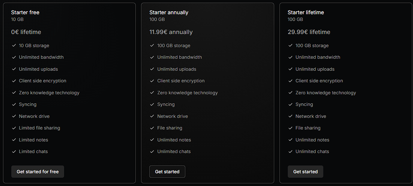Click Unlimited notes checkmark in Starter lifetime card

pos(290,140)
